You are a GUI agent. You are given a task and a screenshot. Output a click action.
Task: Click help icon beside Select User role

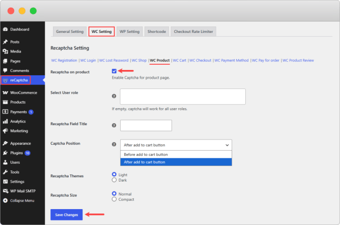[114, 96]
